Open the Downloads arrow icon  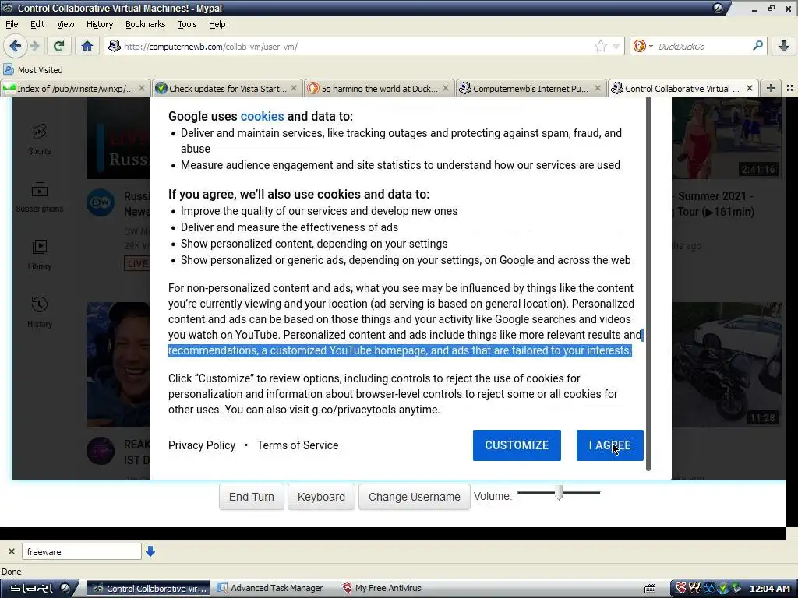pyautogui.click(x=784, y=46)
